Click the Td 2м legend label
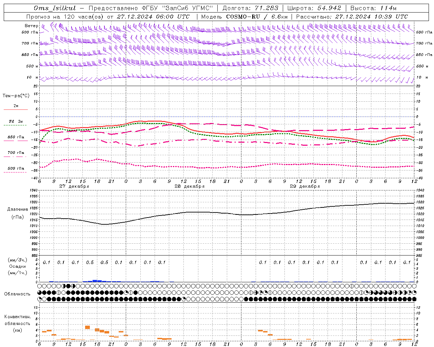 click(x=16, y=121)
